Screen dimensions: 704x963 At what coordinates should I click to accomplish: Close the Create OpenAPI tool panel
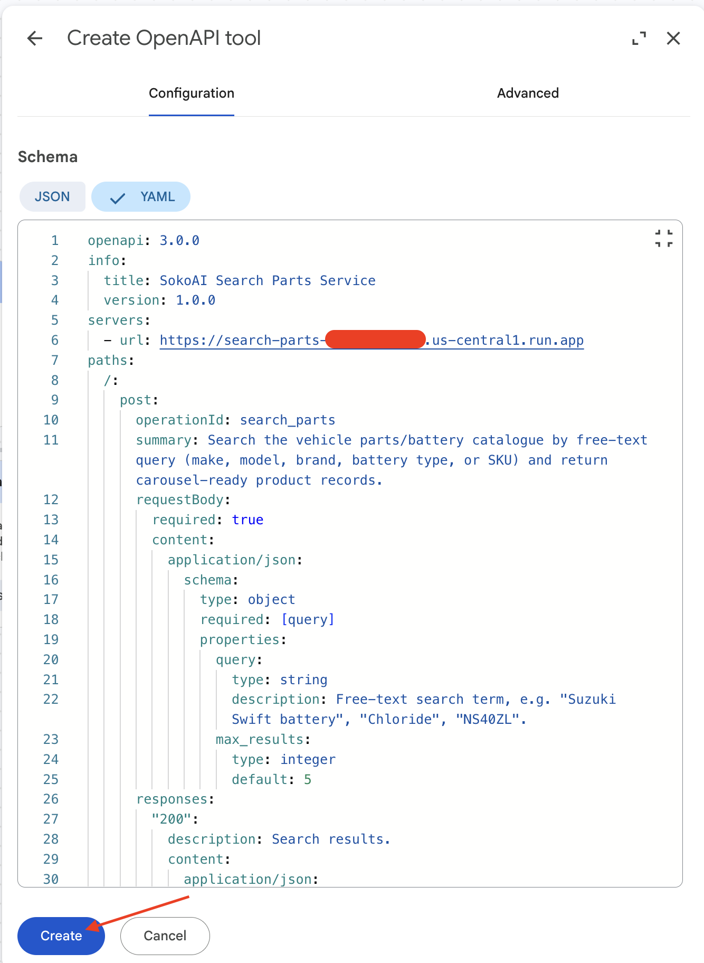pyautogui.click(x=673, y=38)
